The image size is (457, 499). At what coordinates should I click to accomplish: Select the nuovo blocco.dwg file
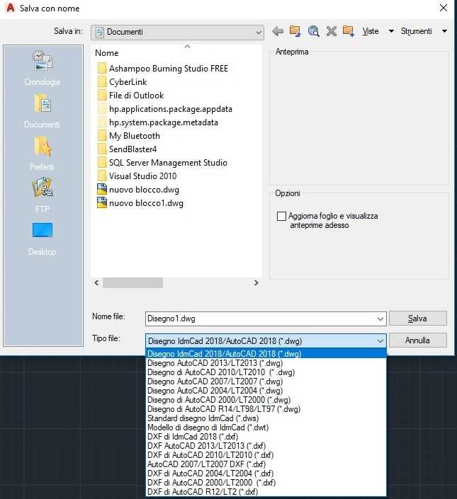138,190
